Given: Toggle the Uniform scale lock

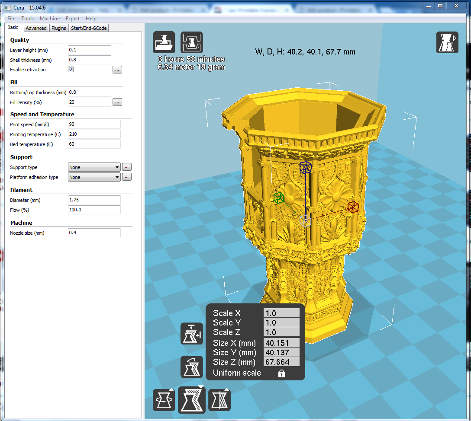Looking at the screenshot, I should point(281,373).
